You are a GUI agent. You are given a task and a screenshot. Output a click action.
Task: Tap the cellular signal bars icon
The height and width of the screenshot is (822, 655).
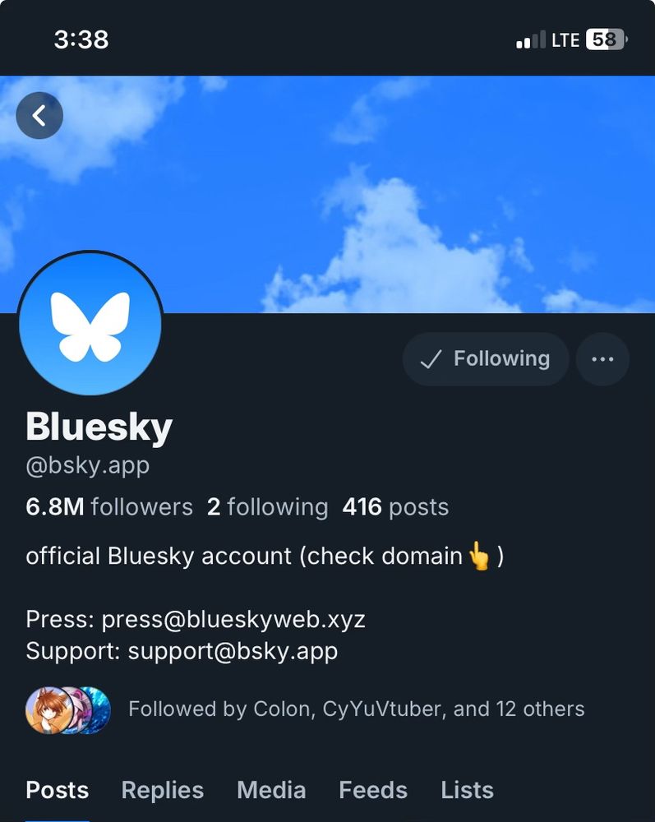pos(530,39)
